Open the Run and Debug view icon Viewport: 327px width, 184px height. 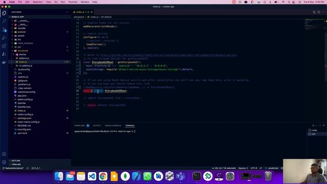click(4, 38)
